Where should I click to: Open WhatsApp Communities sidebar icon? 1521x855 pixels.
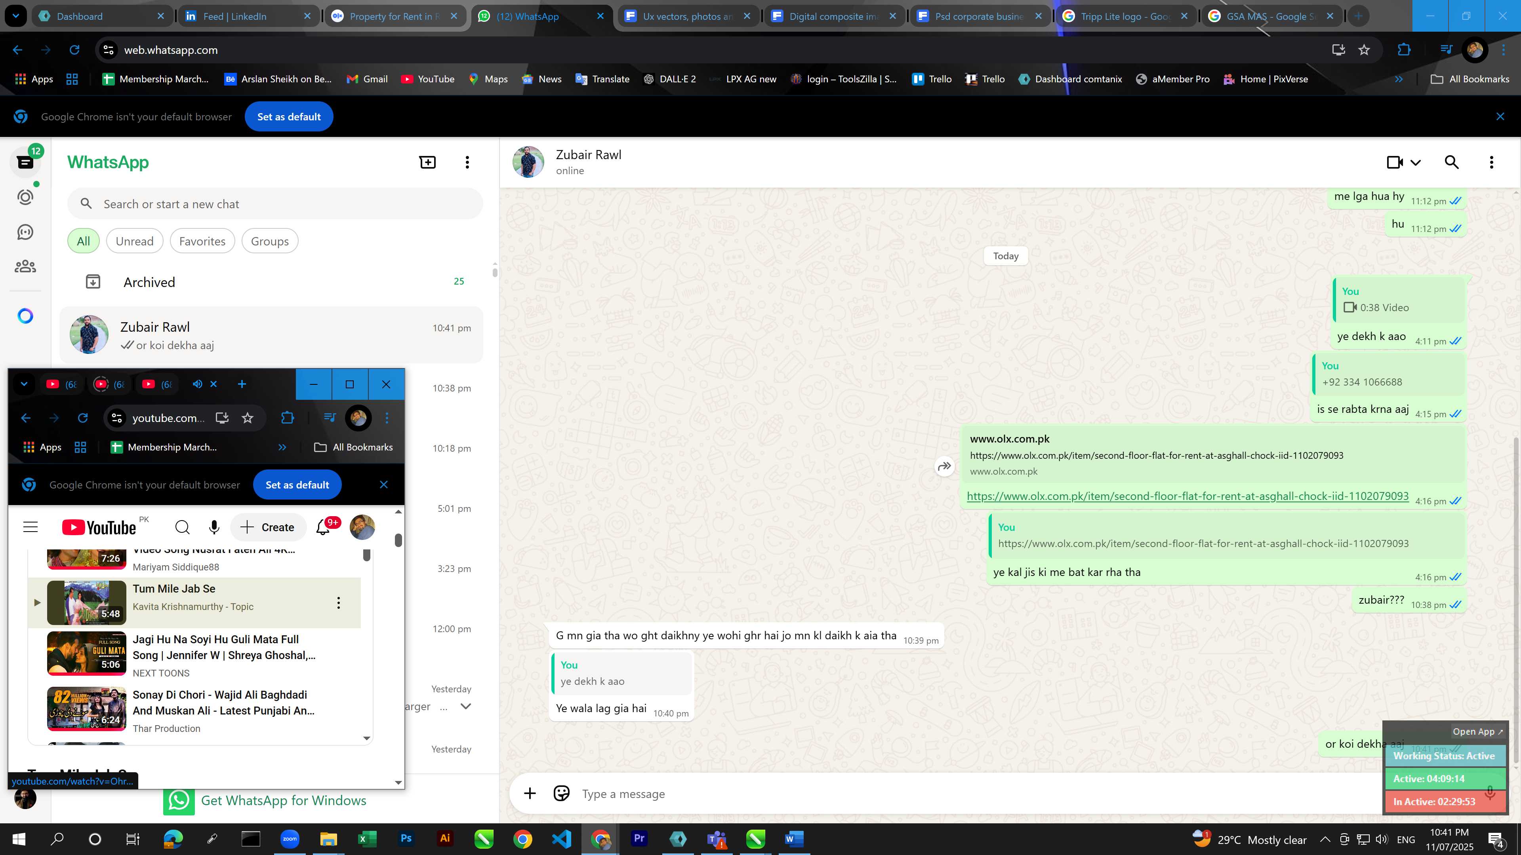25,267
